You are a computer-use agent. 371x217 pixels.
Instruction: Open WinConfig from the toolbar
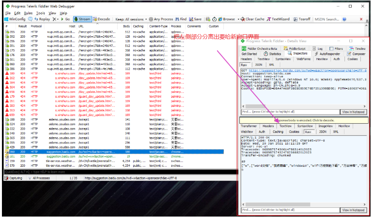[15, 19]
